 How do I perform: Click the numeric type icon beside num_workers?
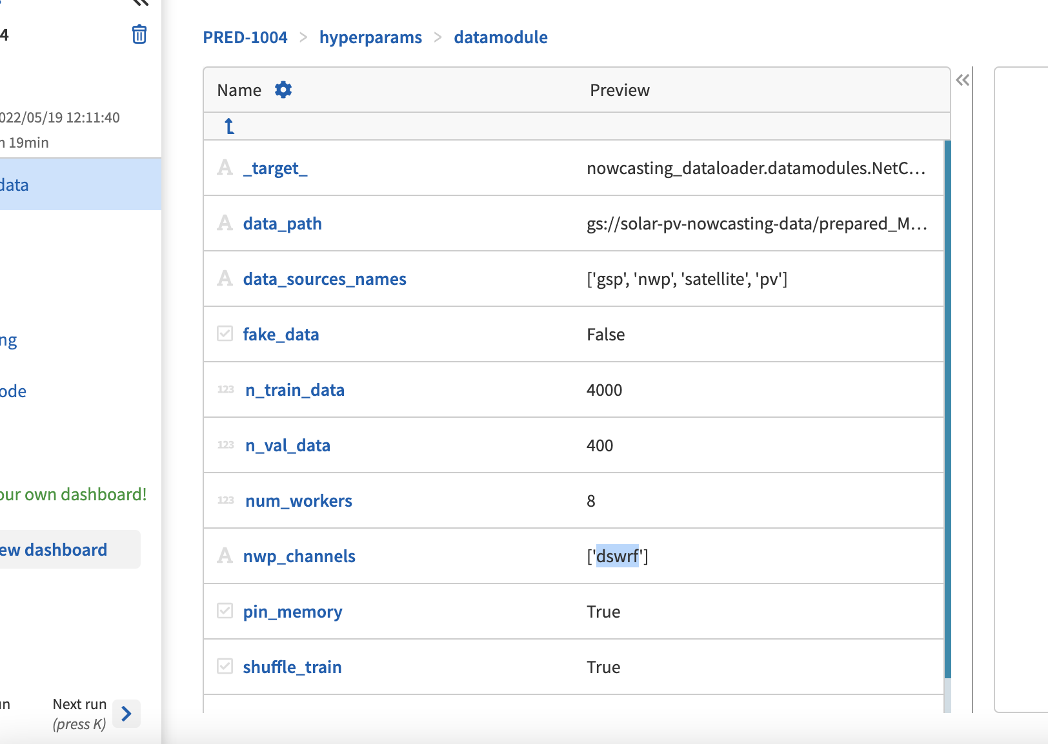(225, 500)
